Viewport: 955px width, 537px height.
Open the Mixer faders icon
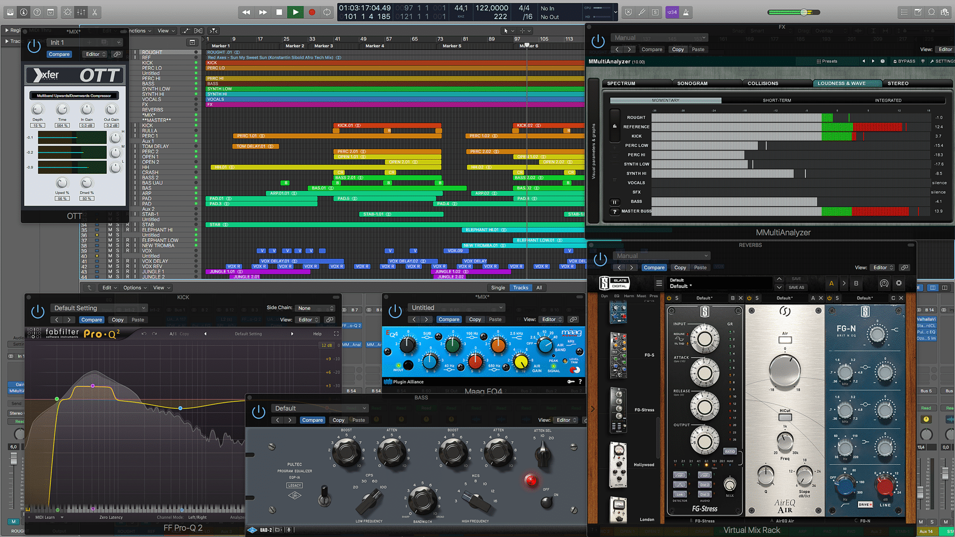pos(81,12)
